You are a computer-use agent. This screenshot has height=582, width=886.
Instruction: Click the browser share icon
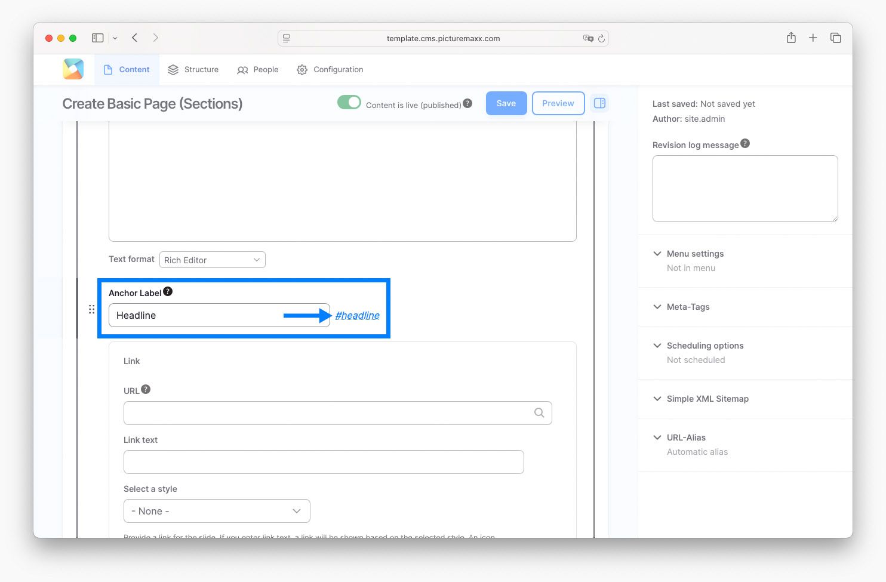coord(791,38)
